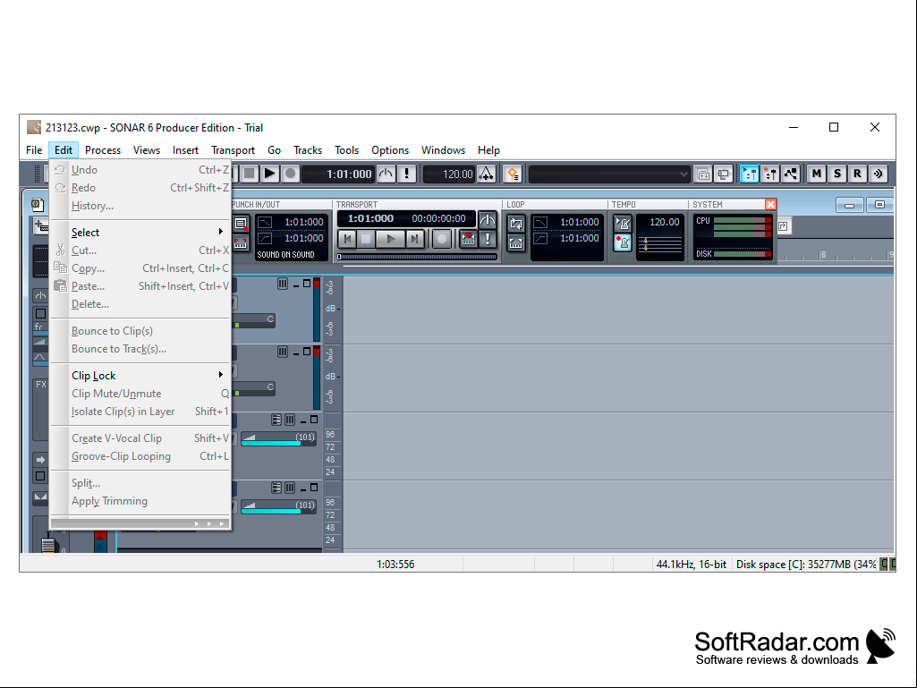This screenshot has height=688, width=917.
Task: Select Bounce to Track(s) in Edit menu
Action: (x=140, y=349)
